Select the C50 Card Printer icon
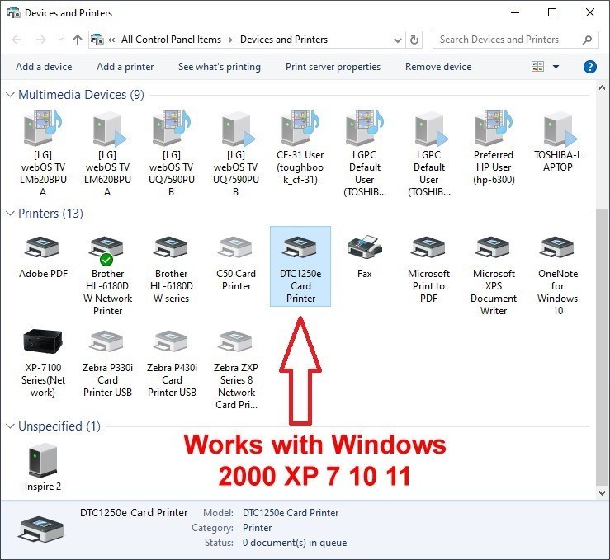 pyautogui.click(x=236, y=247)
